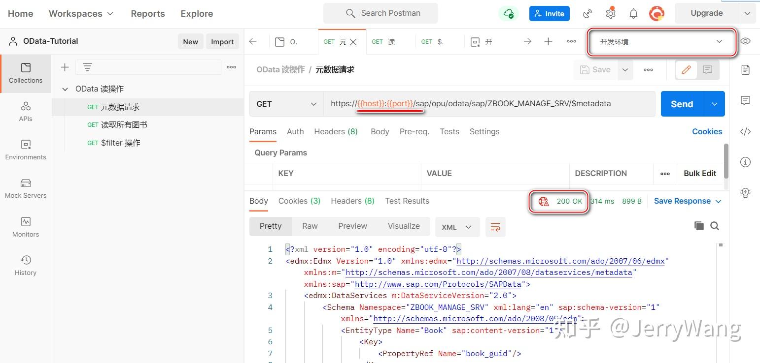This screenshot has height=363, width=760.
Task: Click the request URL input field
Action: (x=488, y=104)
